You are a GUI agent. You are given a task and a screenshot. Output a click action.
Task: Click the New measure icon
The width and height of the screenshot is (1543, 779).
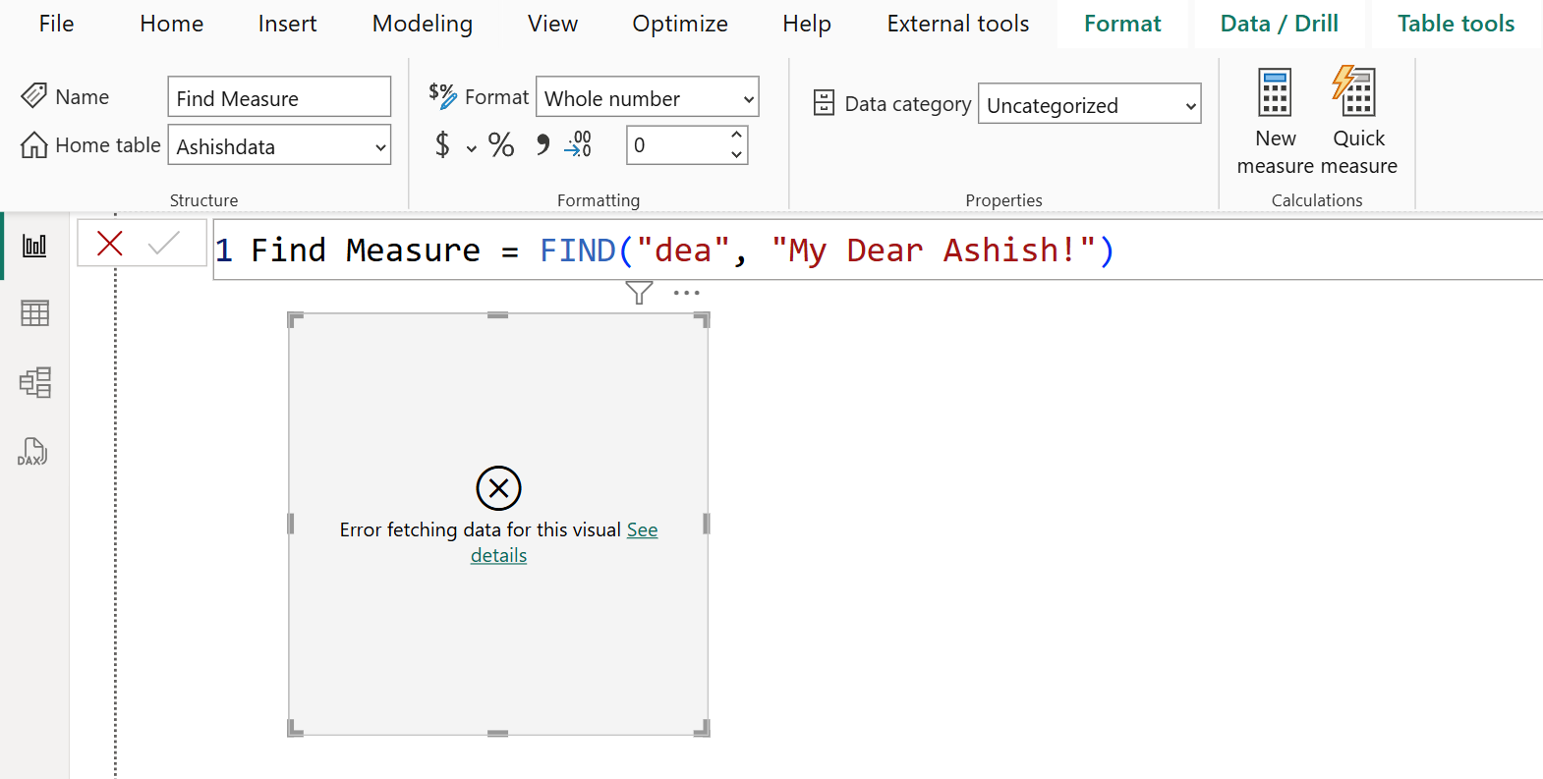[x=1275, y=94]
